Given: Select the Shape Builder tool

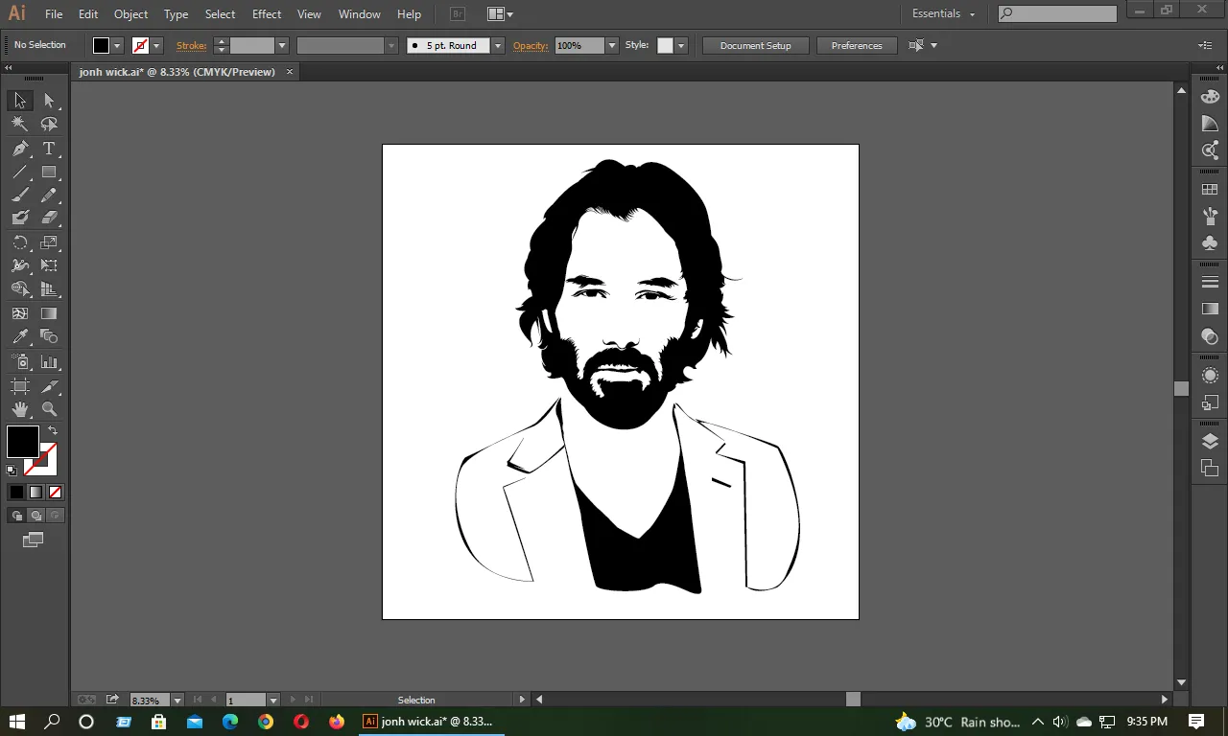Looking at the screenshot, I should coord(20,288).
